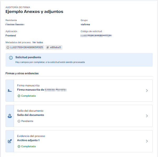Open the Sello del documento evidence card
The width and height of the screenshot is (158, 157).
coord(79,116)
